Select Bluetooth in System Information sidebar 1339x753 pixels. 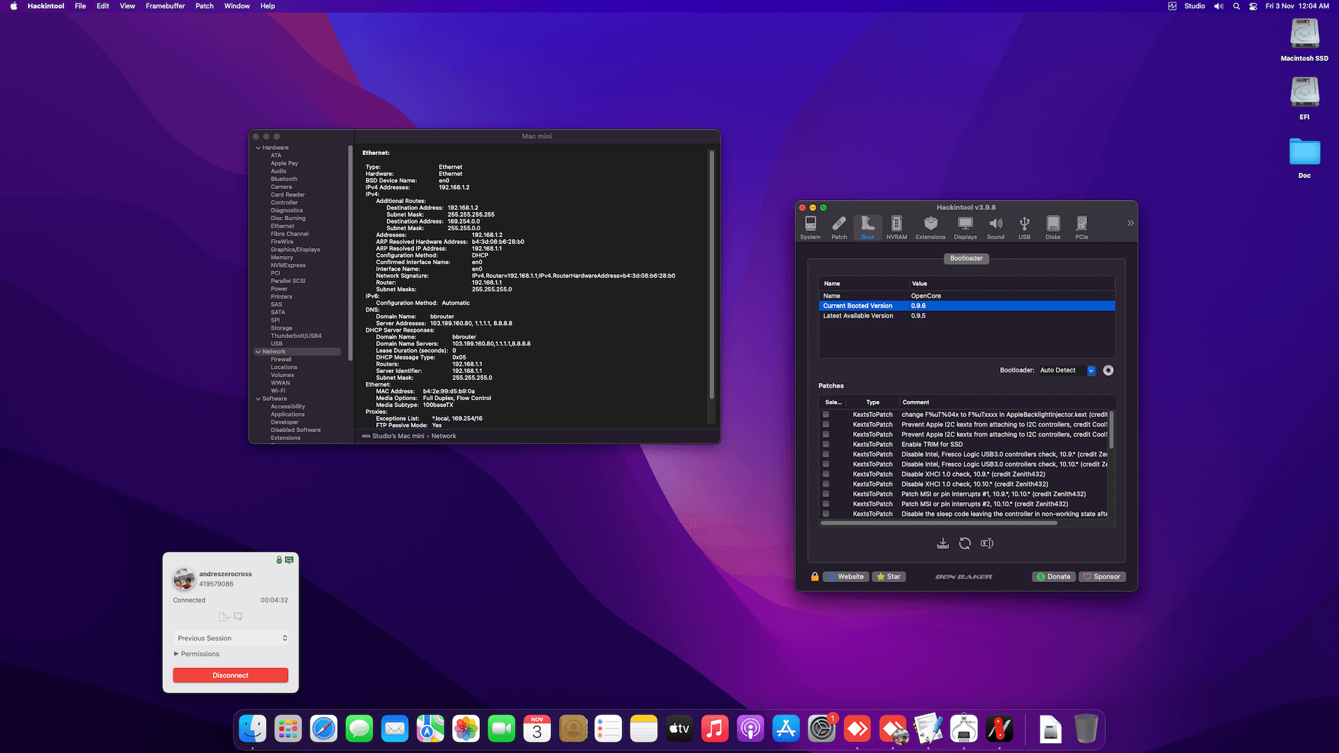click(284, 179)
